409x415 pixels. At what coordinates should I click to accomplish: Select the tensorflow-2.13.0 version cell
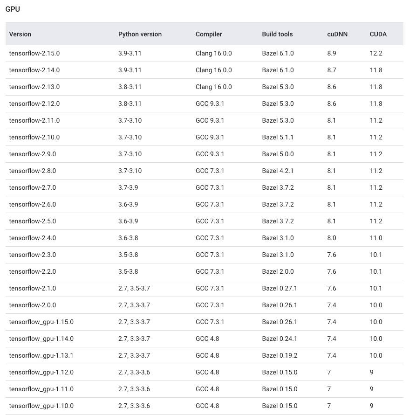(x=34, y=87)
